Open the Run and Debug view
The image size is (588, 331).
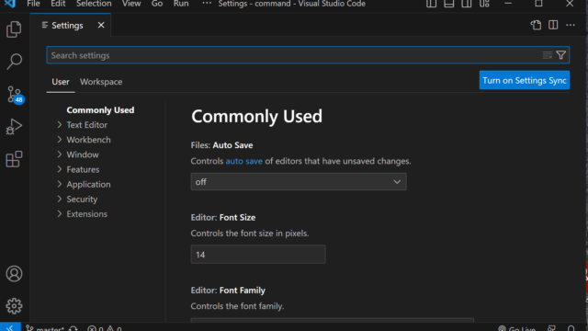(14, 127)
